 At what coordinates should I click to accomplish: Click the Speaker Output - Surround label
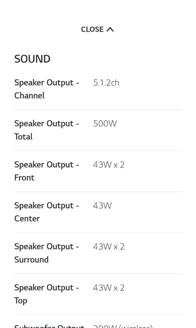(x=46, y=253)
